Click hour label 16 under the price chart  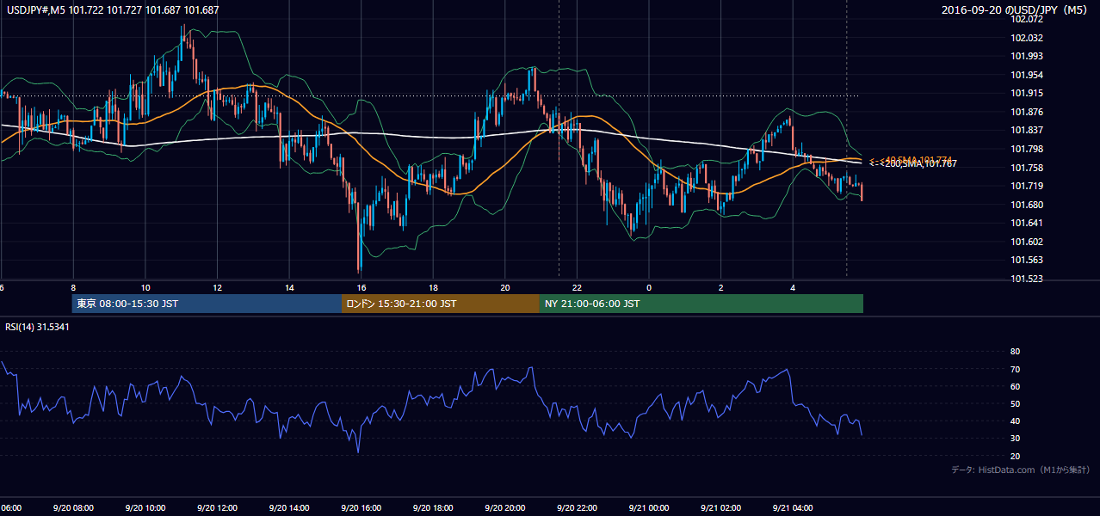click(361, 288)
